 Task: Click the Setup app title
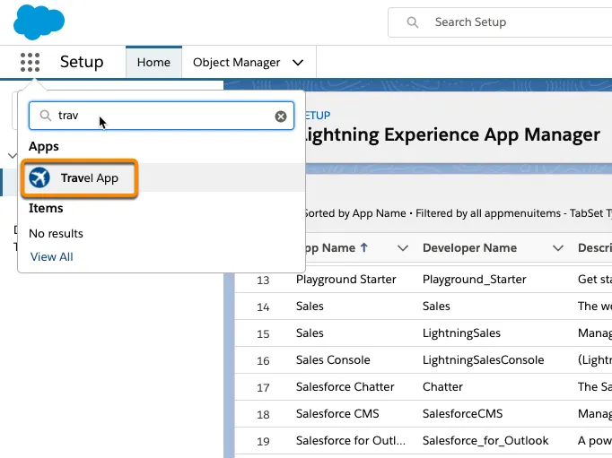[82, 62]
